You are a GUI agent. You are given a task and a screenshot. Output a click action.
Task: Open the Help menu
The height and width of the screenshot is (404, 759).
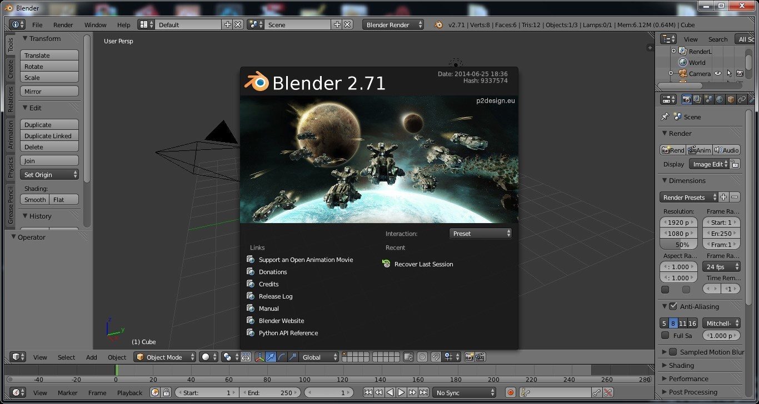(124, 25)
